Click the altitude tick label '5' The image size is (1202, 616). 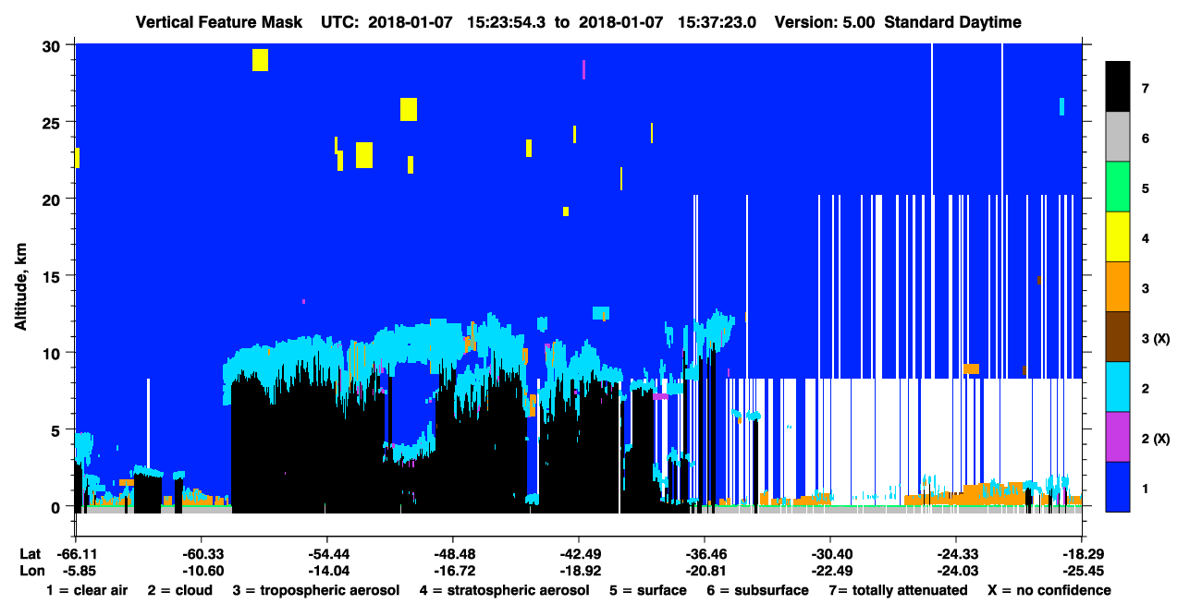(x=57, y=429)
